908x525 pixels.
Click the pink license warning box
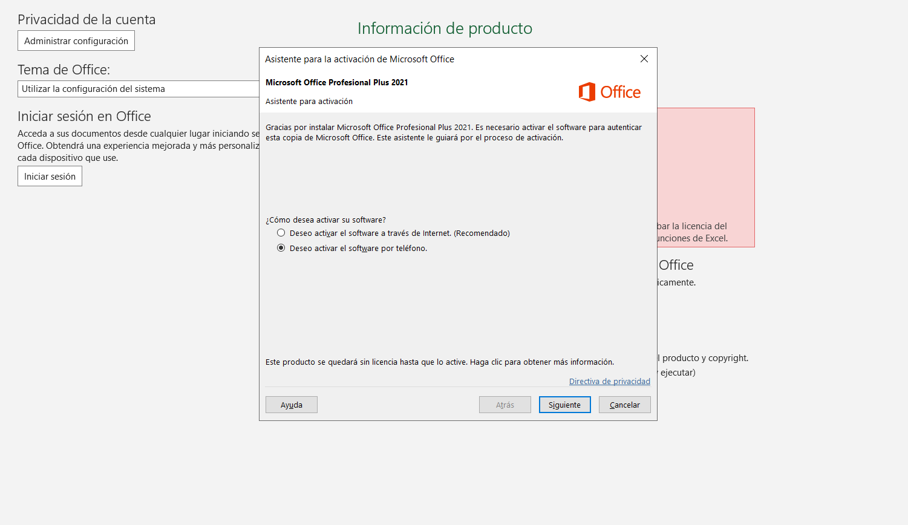click(705, 175)
